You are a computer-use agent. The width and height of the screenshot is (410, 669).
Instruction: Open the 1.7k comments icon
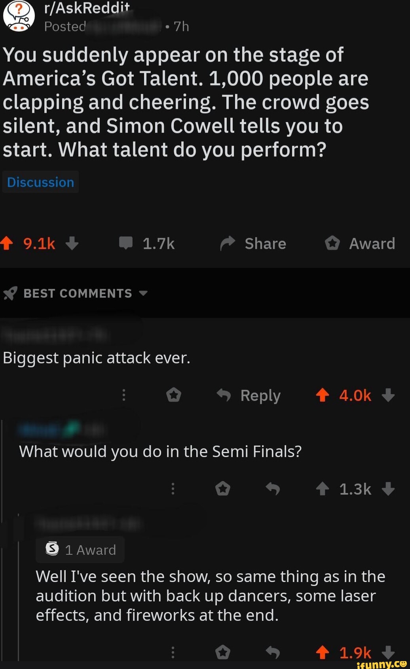pyautogui.click(x=126, y=243)
